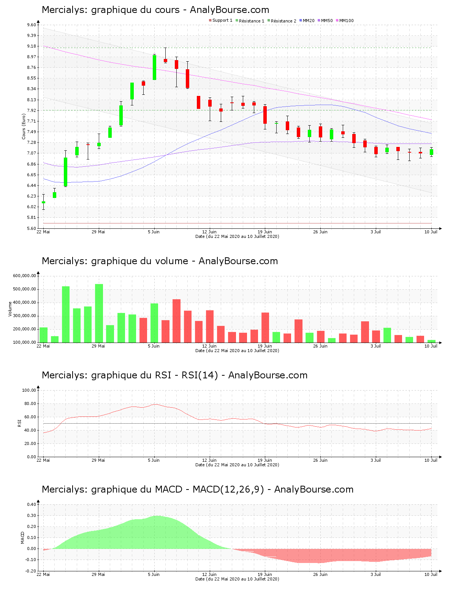
Task: Click the date range caption under RSI chart
Action: [237, 465]
